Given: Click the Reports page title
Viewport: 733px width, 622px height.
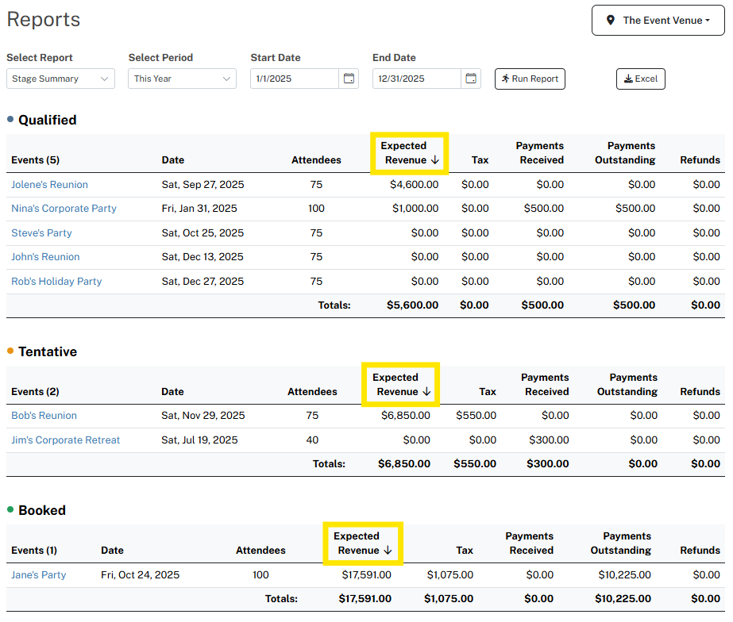Looking at the screenshot, I should pos(44,20).
